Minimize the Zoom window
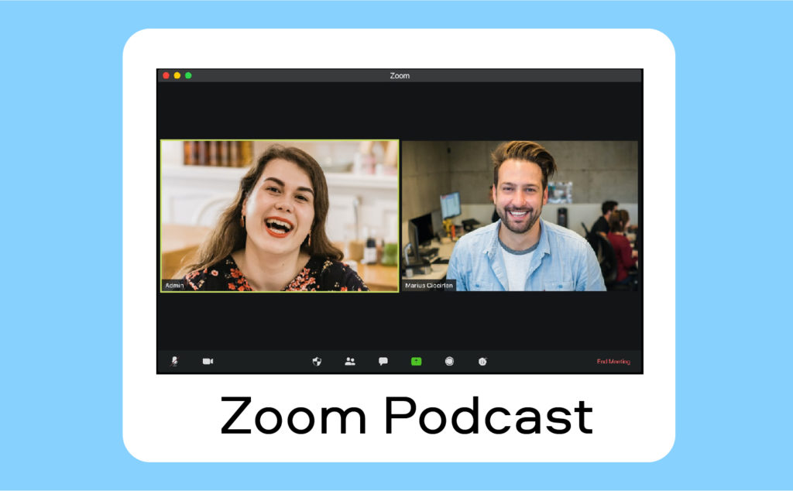 [177, 75]
